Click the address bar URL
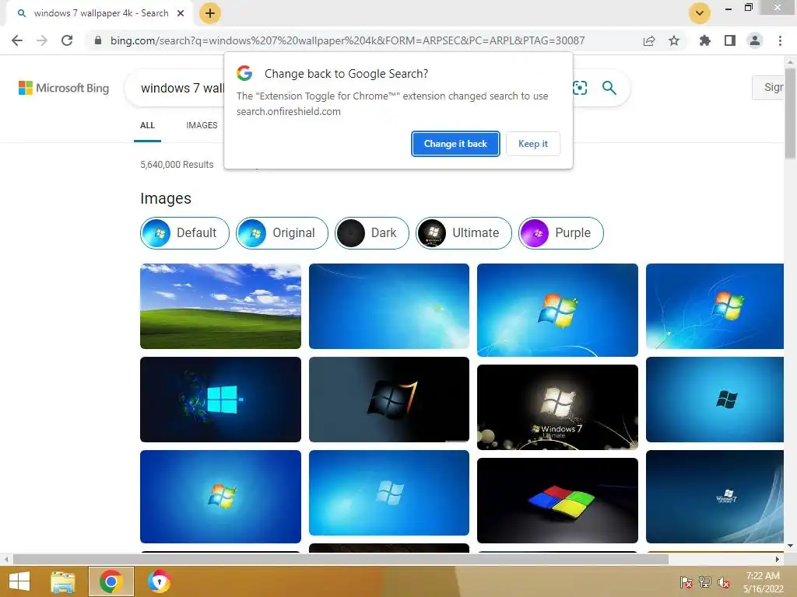 [347, 40]
